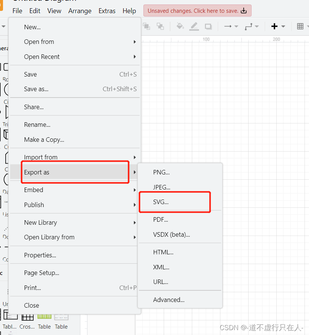The width and height of the screenshot is (309, 335).
Task: Export diagram as XML...
Action: (180, 267)
